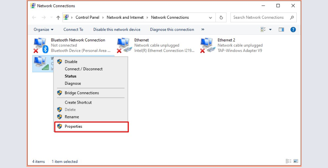Click the greyed Delete menu entry
Image resolution: width=328 pixels, height=168 pixels.
(x=91, y=110)
